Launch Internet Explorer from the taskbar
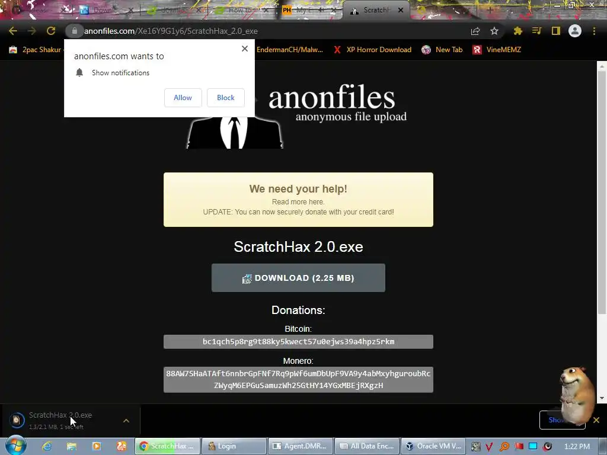Image resolution: width=607 pixels, height=455 pixels. coord(47,446)
